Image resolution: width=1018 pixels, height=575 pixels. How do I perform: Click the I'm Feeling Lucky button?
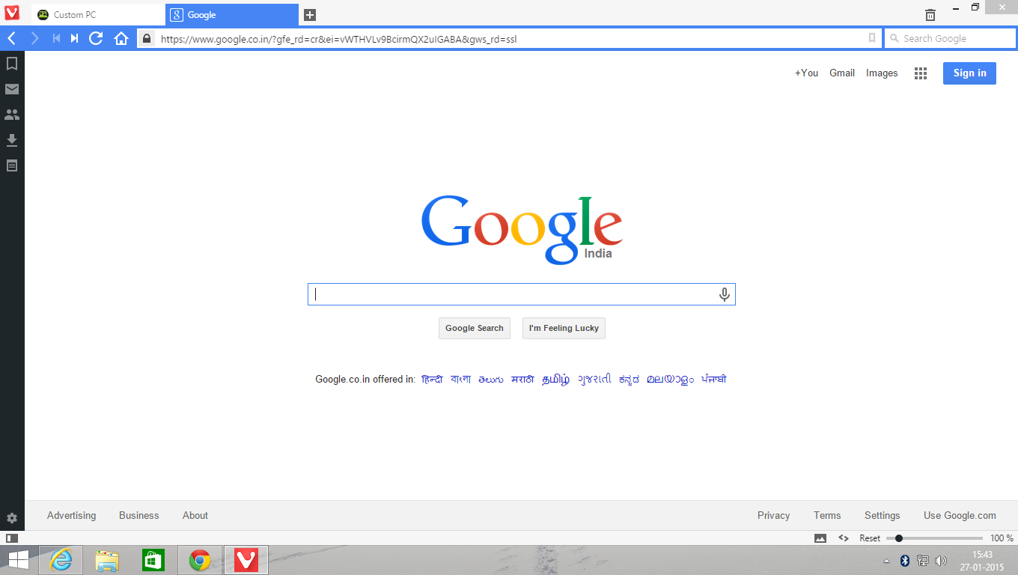pos(564,328)
